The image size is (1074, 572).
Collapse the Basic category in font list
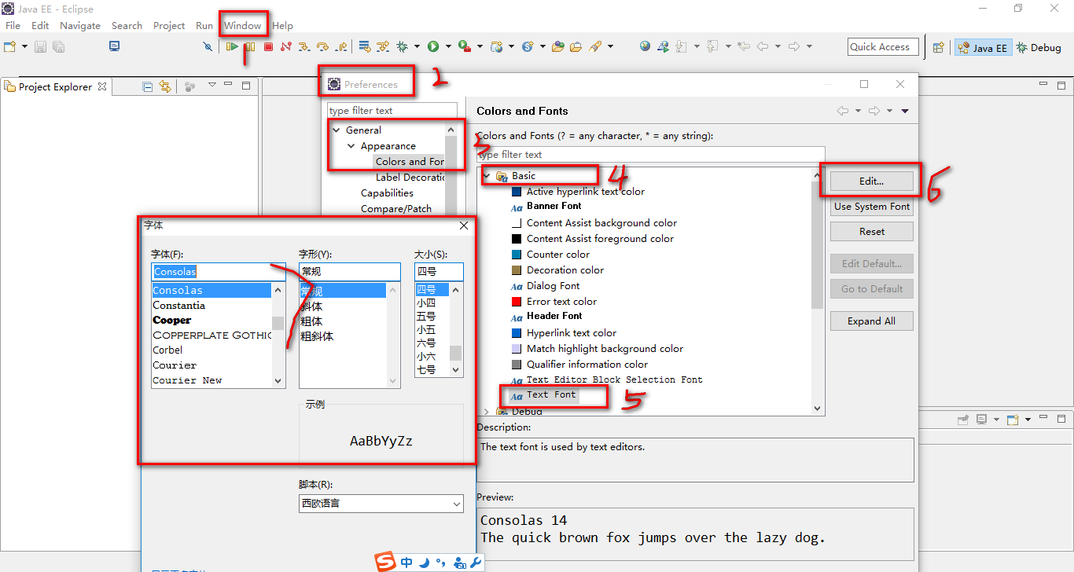click(x=487, y=176)
